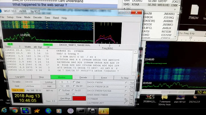Open the Decode menu

tap(37, 17)
